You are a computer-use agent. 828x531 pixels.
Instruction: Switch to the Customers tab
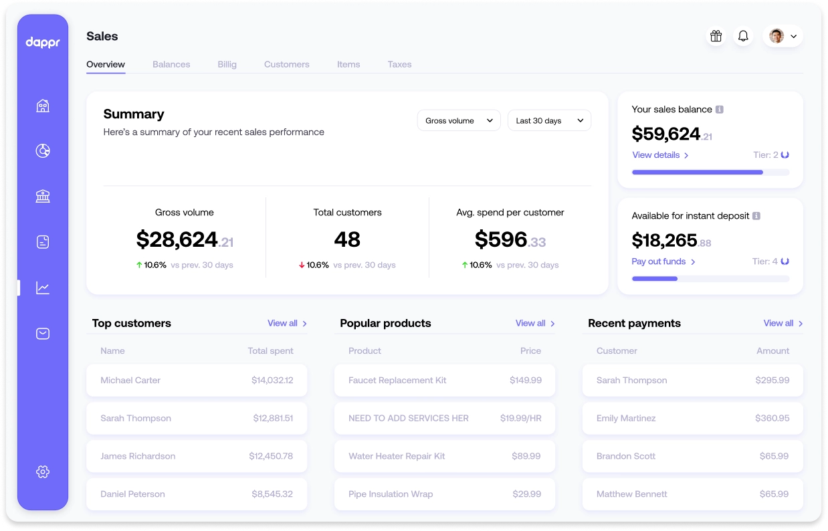[x=286, y=64]
